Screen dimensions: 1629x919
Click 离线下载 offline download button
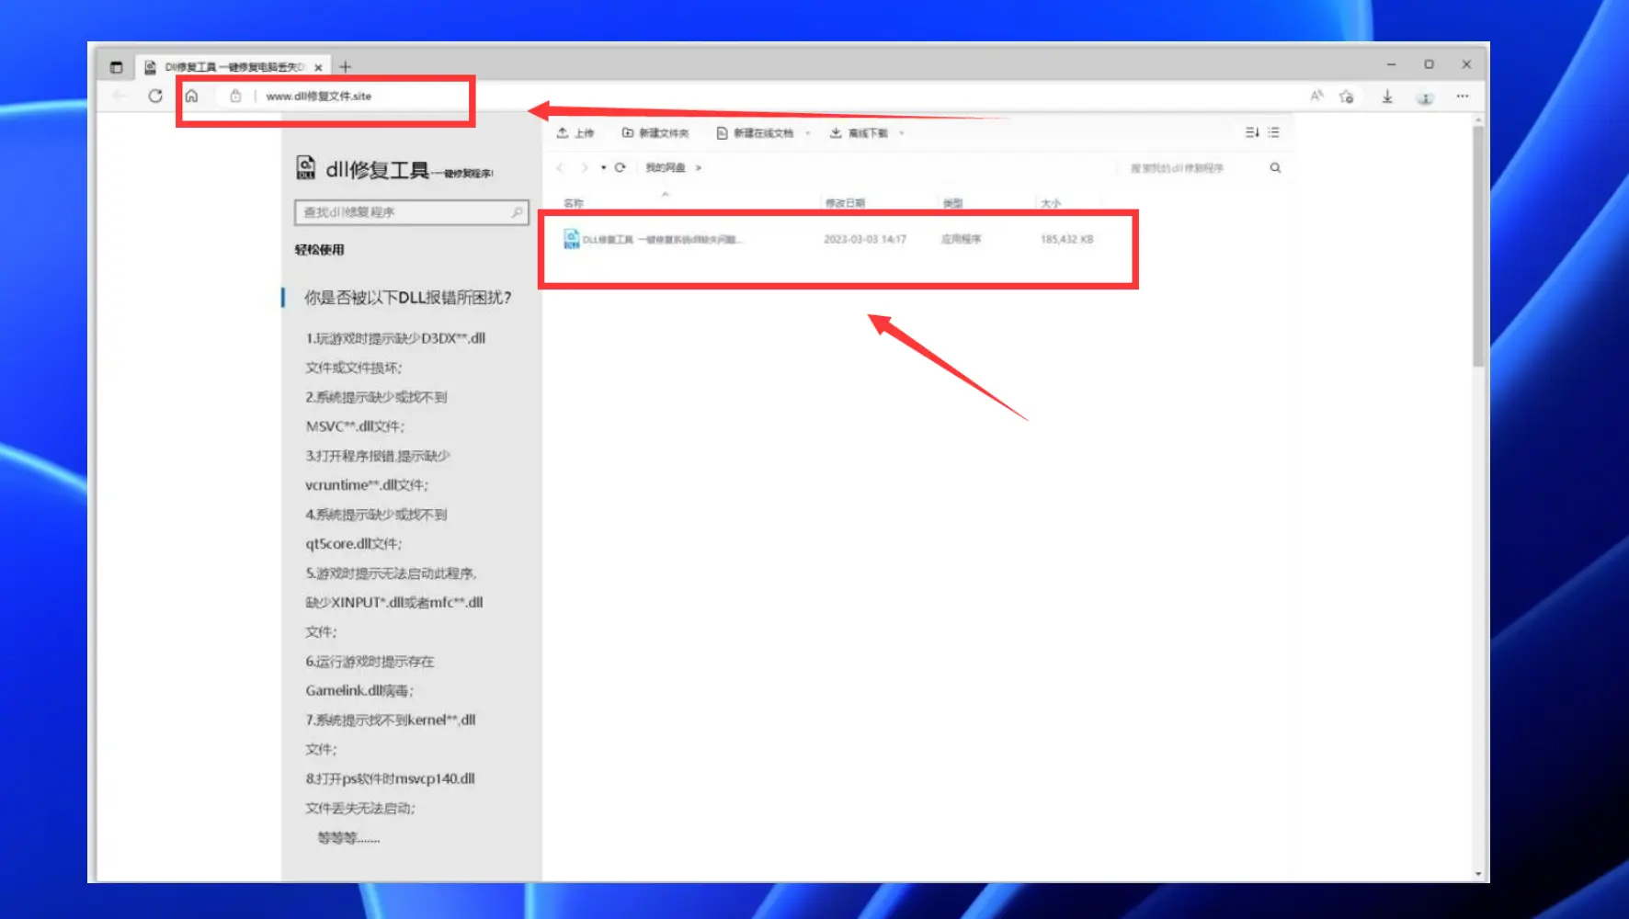click(x=860, y=133)
